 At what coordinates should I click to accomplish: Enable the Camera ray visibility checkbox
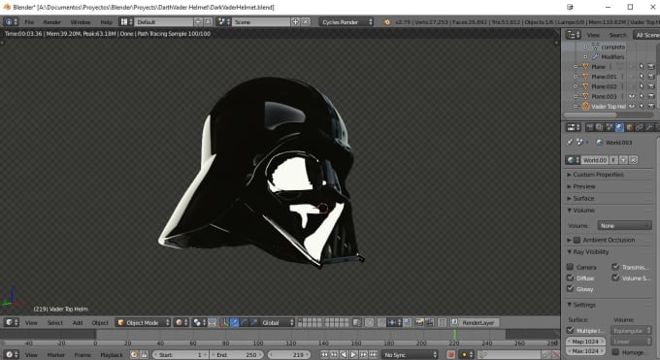pyautogui.click(x=570, y=267)
